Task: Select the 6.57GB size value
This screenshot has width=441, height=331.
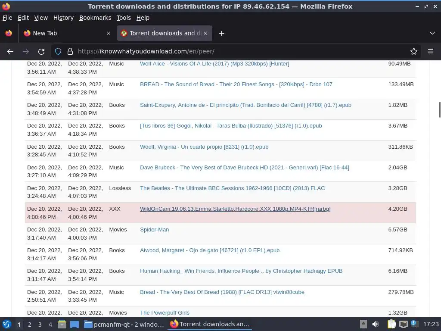Action: coord(398,230)
